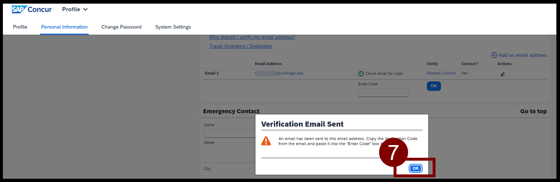
Task: Click the Resend verification link
Action: [433, 73]
